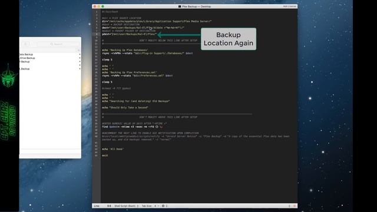377x212 pixels.
Task: Click the dest= backup destination code line
Action: click(143, 28)
